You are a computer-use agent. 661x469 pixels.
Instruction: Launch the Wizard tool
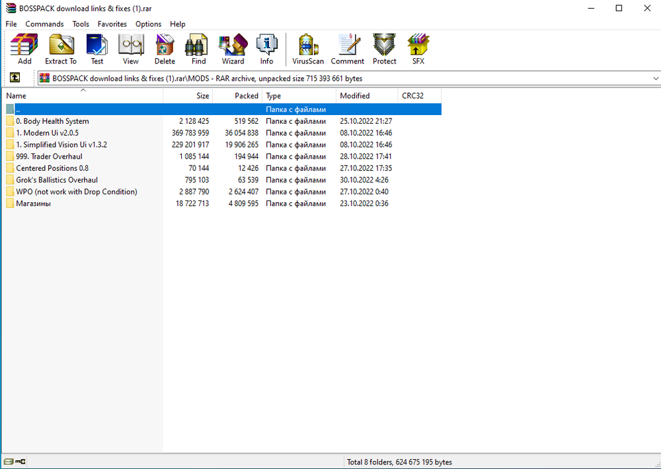(x=233, y=49)
